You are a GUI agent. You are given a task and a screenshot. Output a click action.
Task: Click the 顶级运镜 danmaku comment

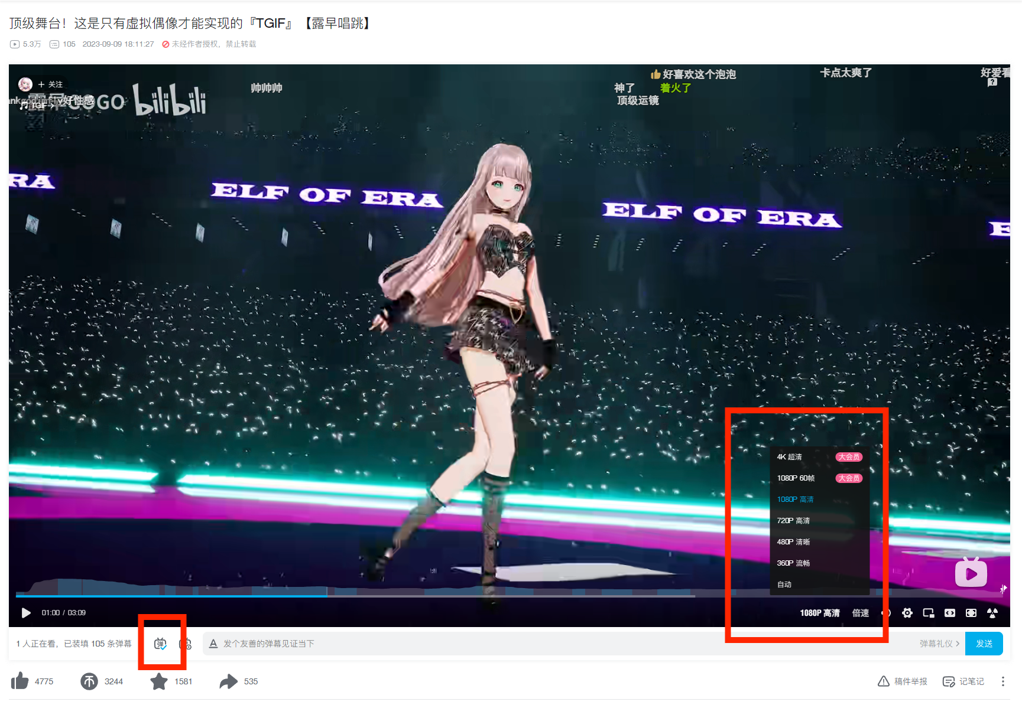pyautogui.click(x=638, y=100)
